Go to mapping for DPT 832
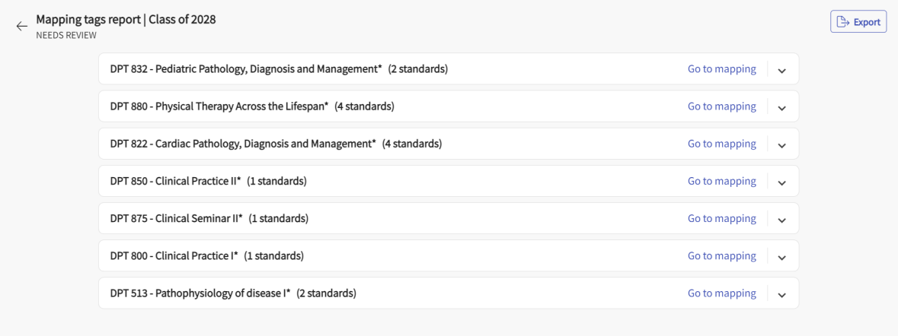The width and height of the screenshot is (898, 336). (x=721, y=69)
